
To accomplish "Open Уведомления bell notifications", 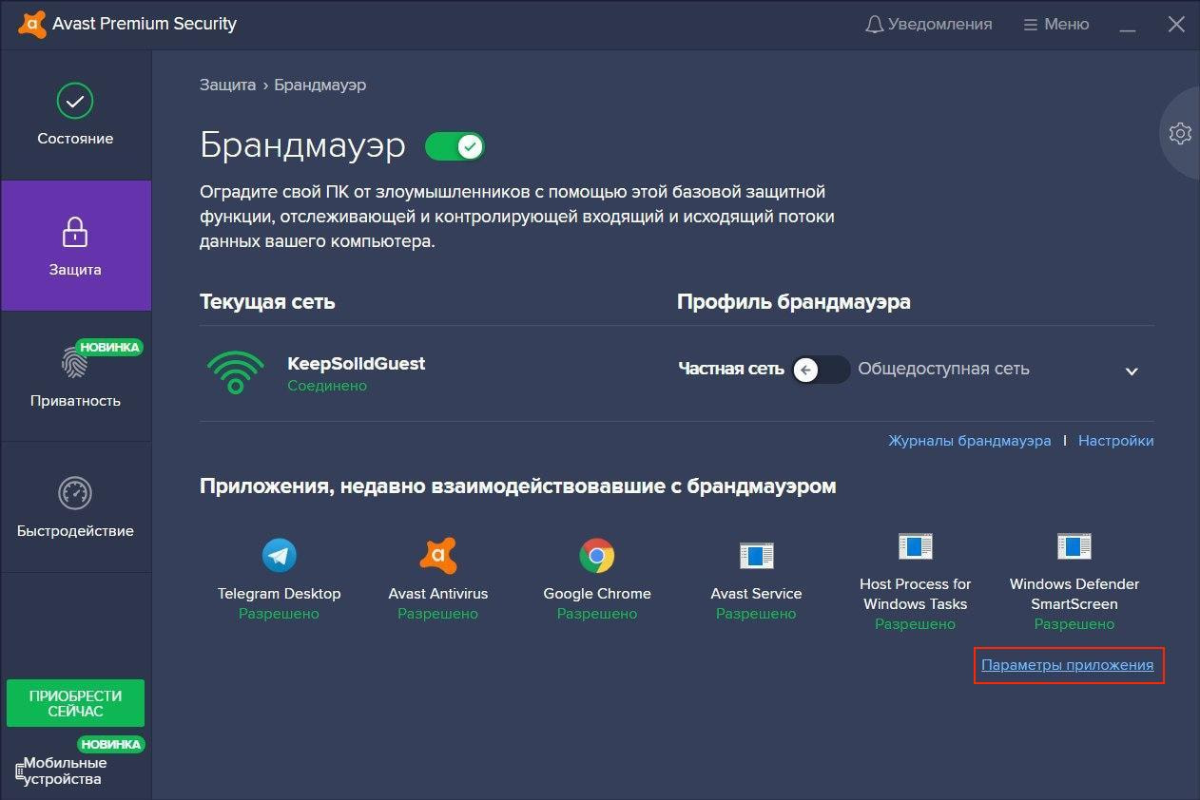I will click(x=928, y=25).
